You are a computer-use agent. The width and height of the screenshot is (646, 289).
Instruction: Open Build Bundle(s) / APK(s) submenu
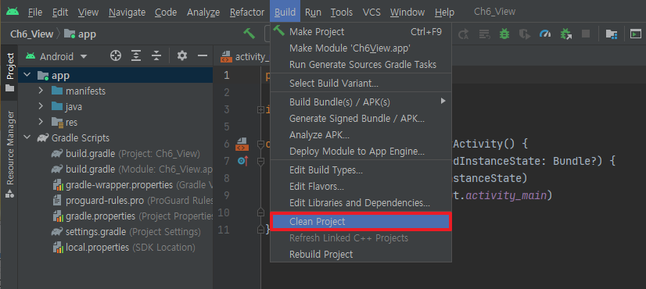[361, 102]
